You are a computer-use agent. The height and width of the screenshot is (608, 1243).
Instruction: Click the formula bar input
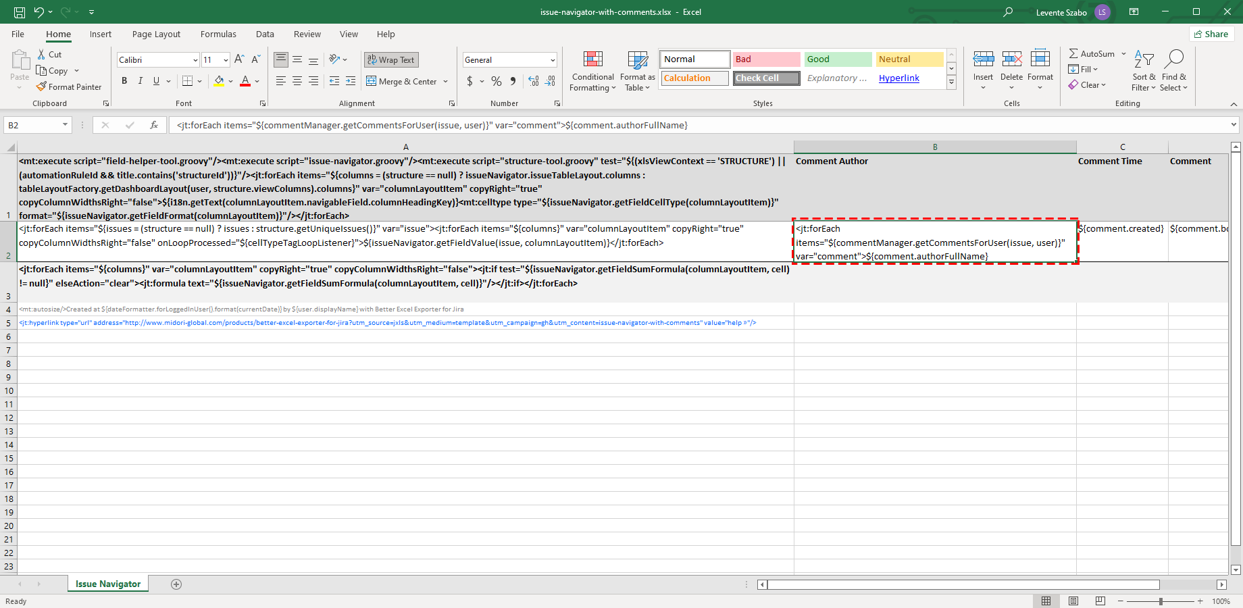point(698,125)
